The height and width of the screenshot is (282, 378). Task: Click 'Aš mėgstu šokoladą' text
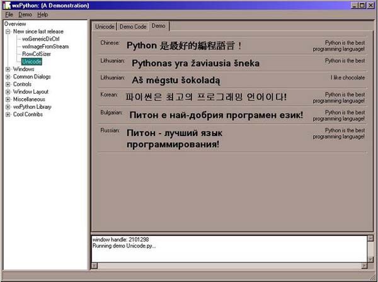point(176,80)
